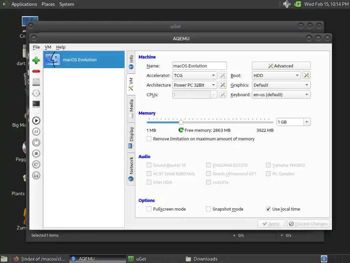Enable Fullscreen mode checkbox
Image resolution: width=350 pixels, height=263 pixels.
(x=149, y=209)
